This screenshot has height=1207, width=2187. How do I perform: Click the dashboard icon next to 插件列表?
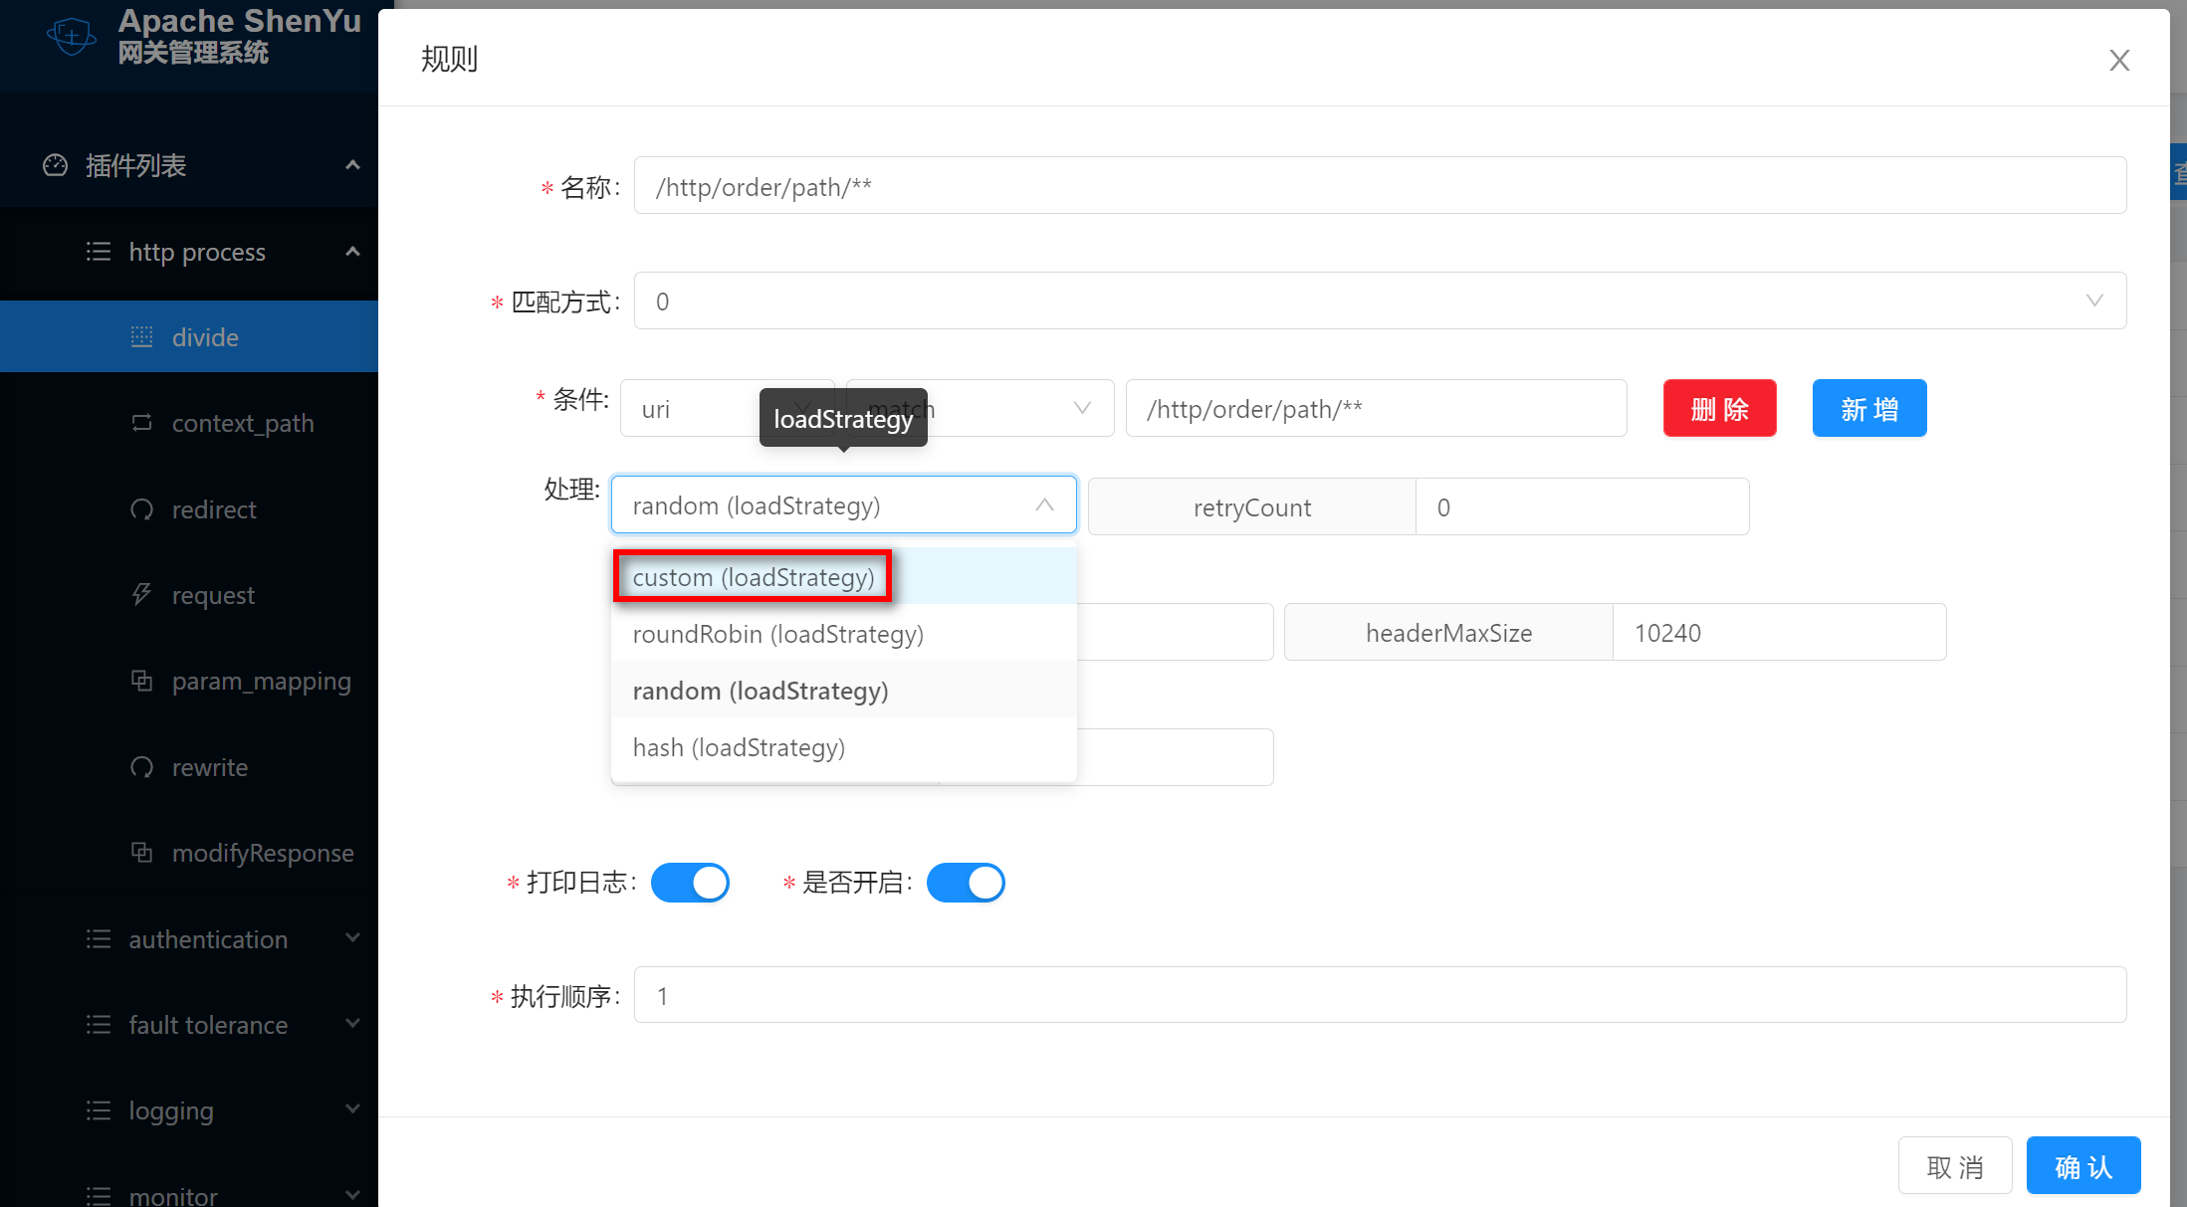(55, 165)
